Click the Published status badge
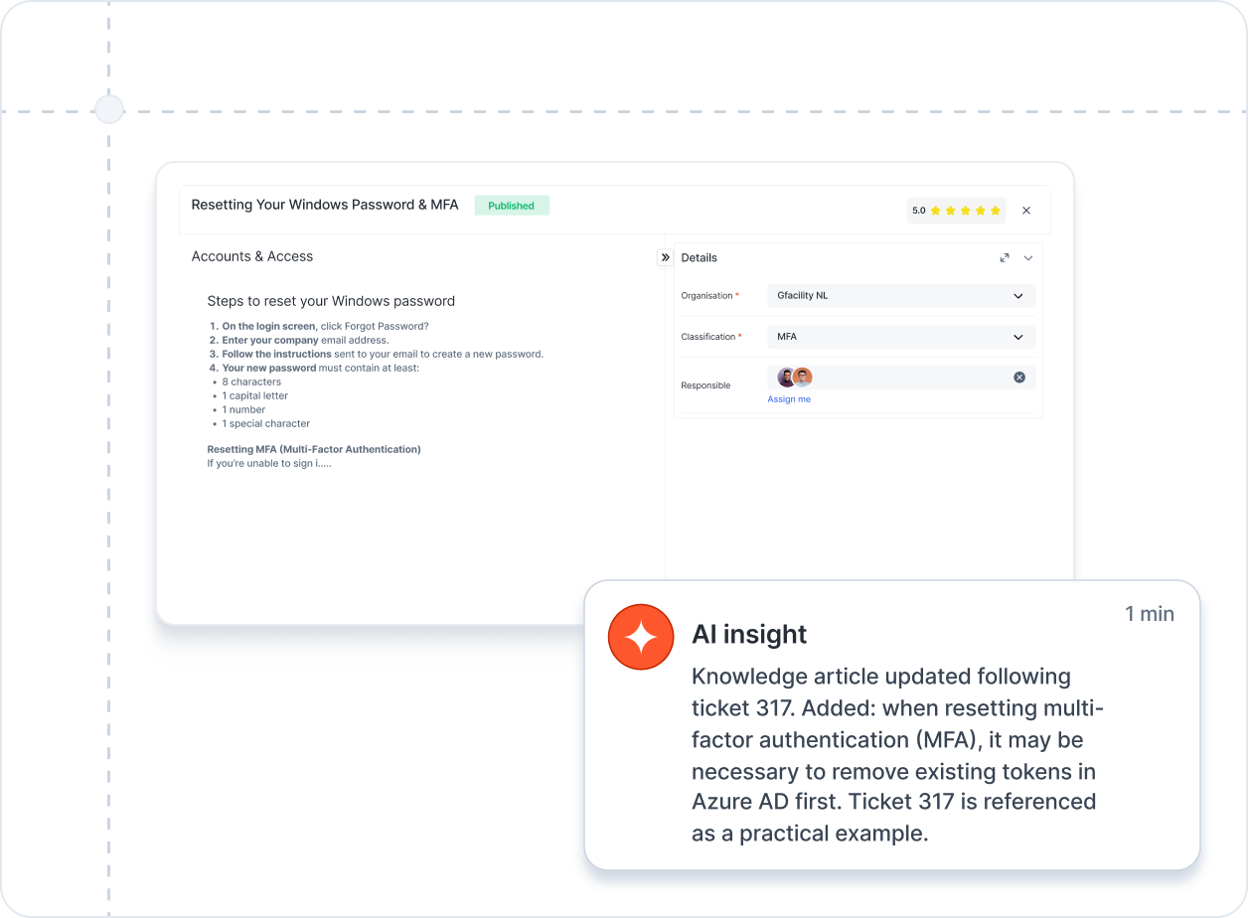The width and height of the screenshot is (1248, 918). 511,206
